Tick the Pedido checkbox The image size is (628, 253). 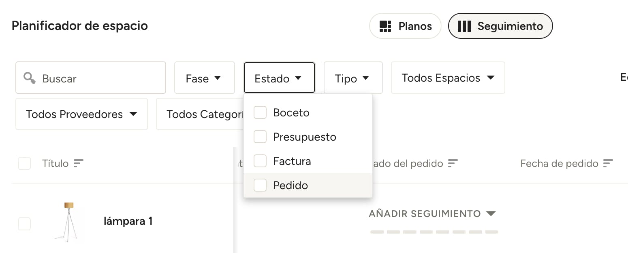260,185
